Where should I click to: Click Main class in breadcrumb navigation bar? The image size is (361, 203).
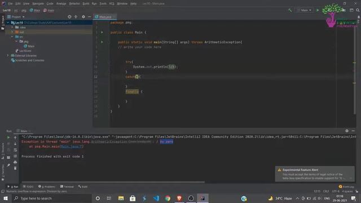[35, 10]
